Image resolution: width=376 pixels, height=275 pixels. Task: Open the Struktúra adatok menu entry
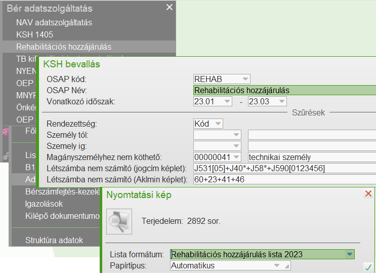pos(54,240)
